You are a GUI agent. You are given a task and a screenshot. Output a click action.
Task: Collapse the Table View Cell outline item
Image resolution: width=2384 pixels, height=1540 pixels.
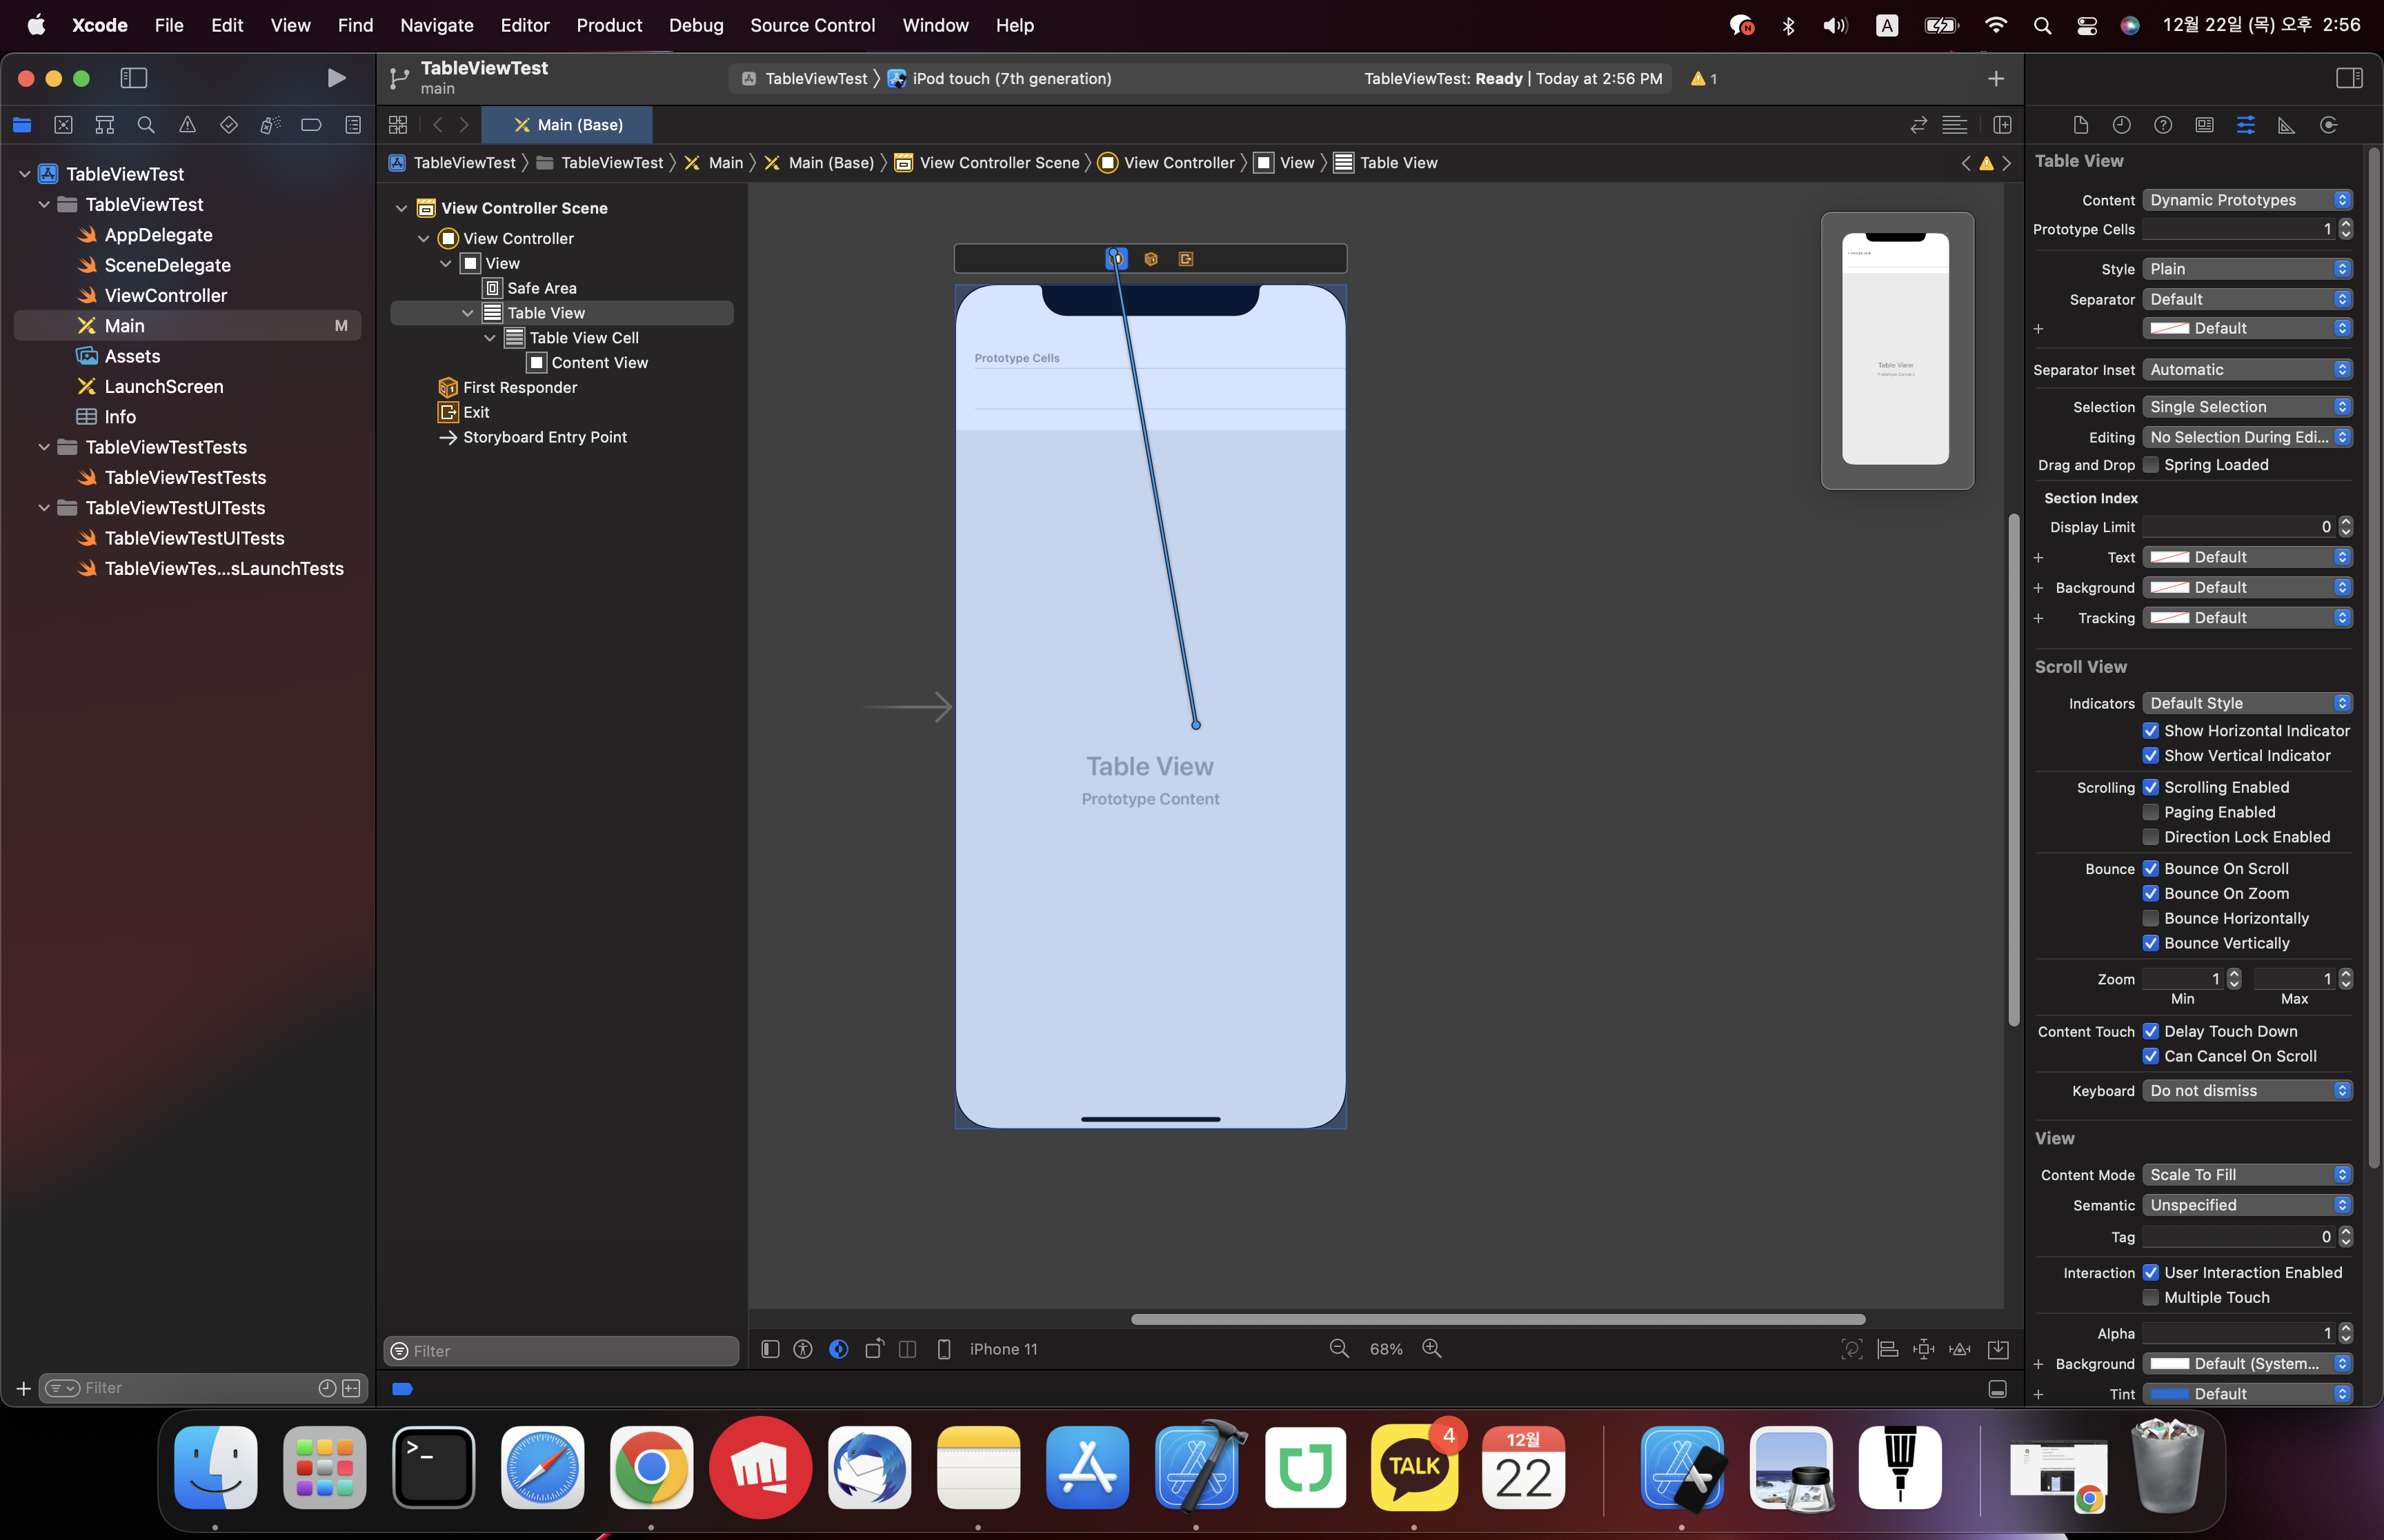(x=489, y=338)
